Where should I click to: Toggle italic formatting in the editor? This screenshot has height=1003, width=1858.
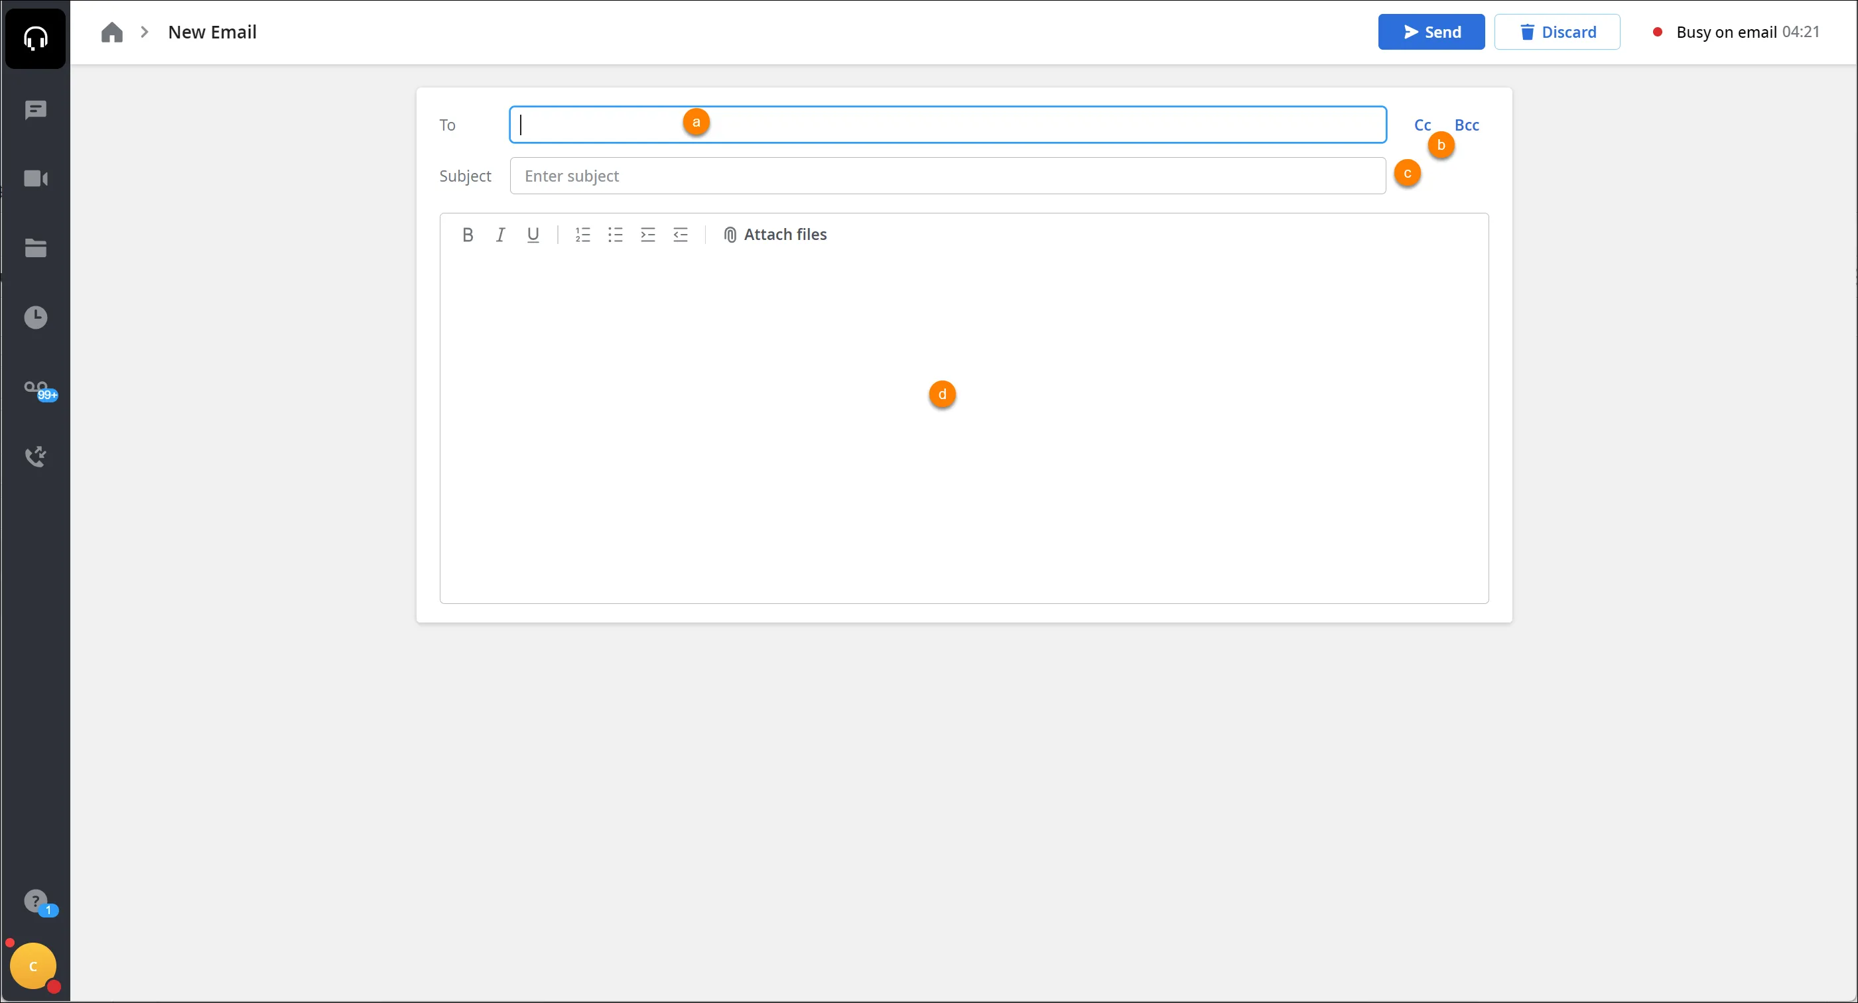[500, 235]
